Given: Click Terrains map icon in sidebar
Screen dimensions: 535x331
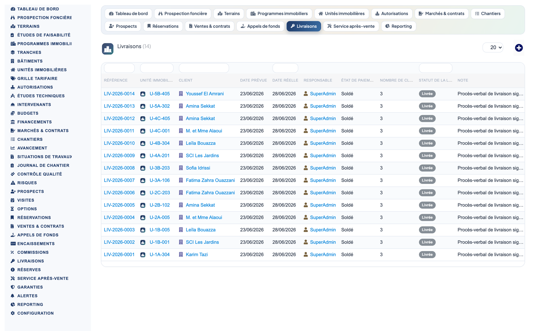Looking at the screenshot, I should [13, 26].
